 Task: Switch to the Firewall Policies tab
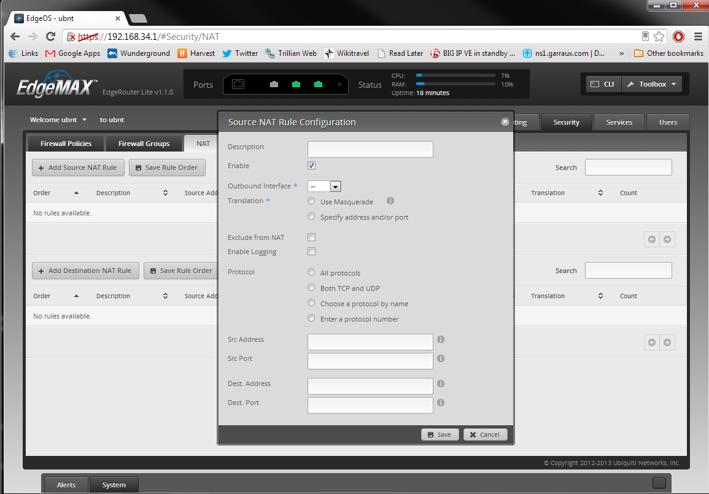tap(66, 144)
